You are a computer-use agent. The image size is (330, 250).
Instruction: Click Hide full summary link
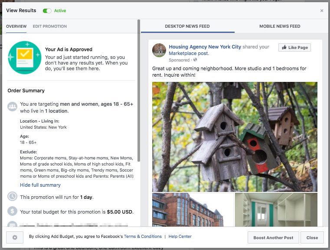pos(40,185)
